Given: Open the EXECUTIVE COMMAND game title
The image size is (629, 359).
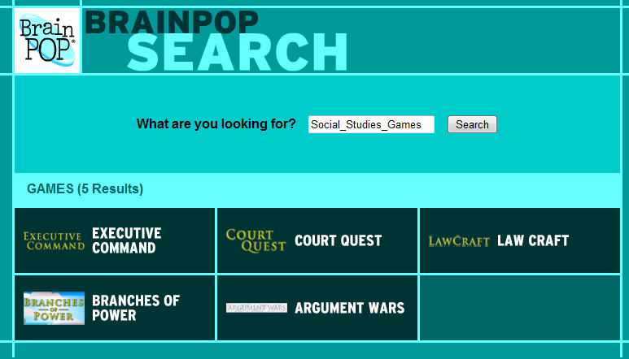Looking at the screenshot, I should [127, 240].
